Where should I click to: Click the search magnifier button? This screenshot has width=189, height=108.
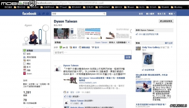tap(105, 14)
